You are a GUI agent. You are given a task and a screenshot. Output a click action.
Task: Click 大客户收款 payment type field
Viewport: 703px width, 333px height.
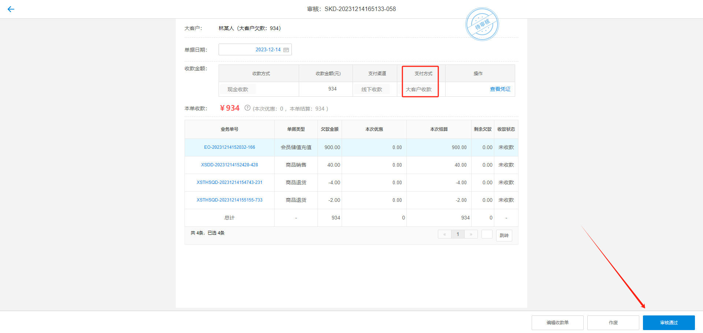pyautogui.click(x=419, y=89)
